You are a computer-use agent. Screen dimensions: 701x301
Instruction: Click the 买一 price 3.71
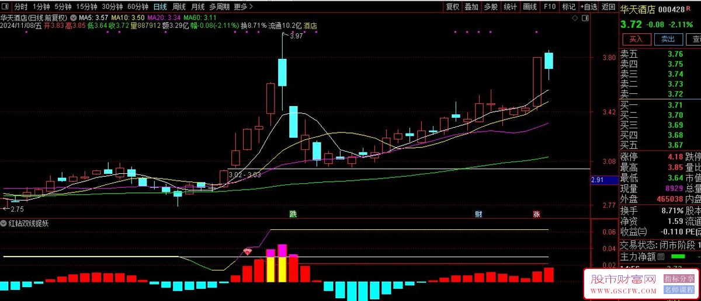tap(675, 105)
